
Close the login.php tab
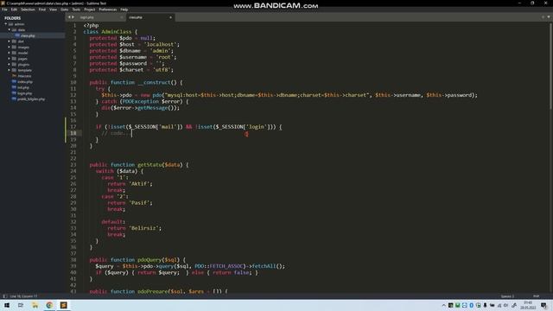122,17
